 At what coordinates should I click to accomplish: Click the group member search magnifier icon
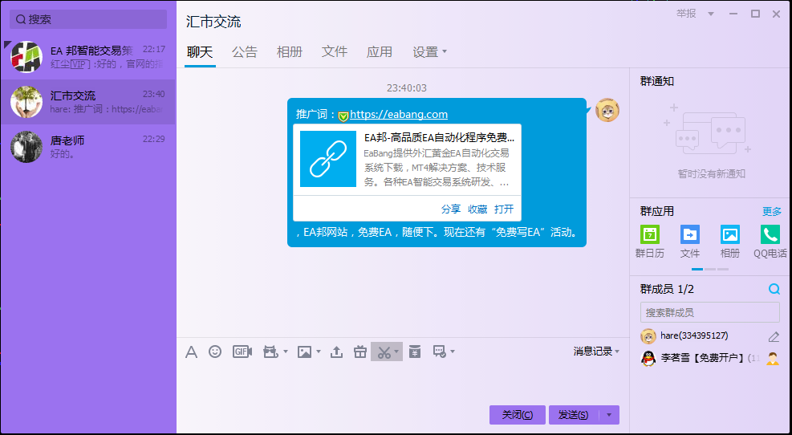pos(774,289)
